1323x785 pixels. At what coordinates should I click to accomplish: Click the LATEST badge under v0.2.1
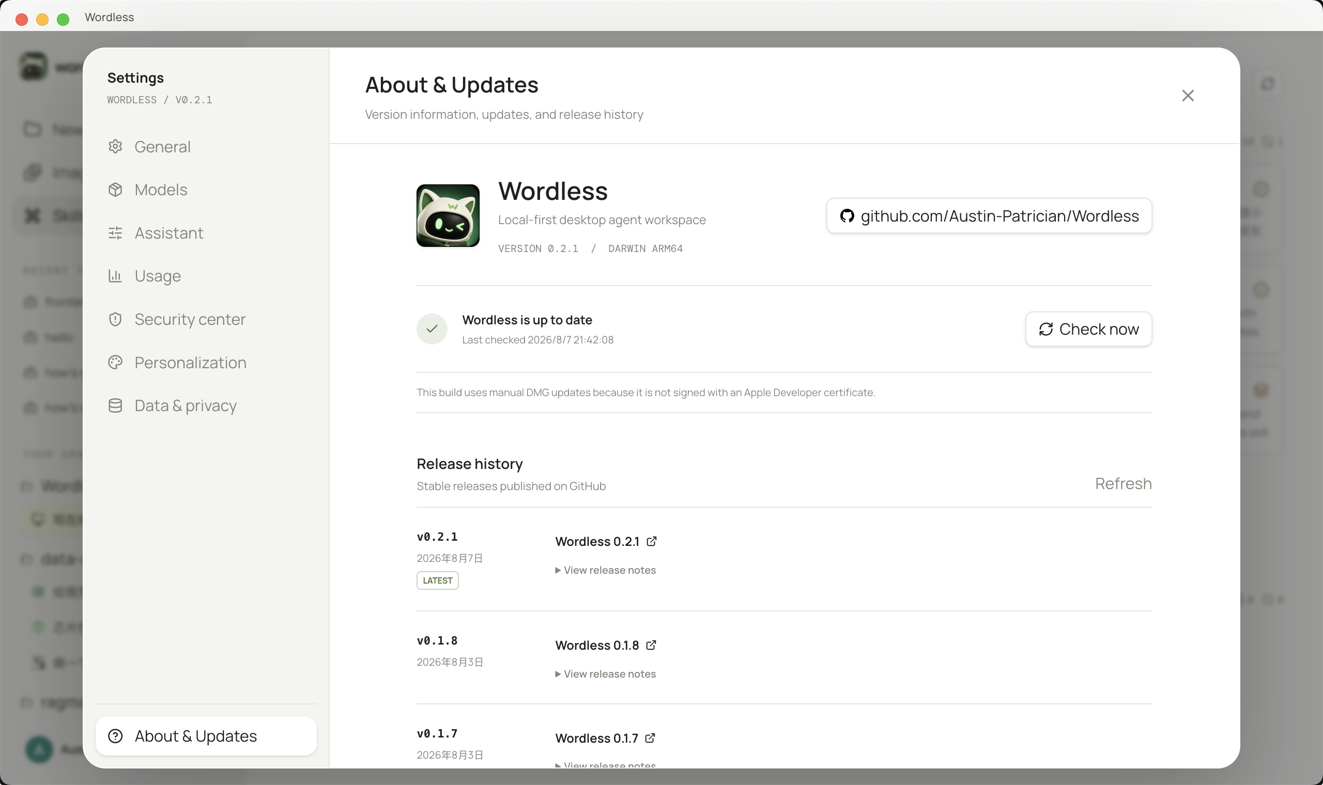438,580
